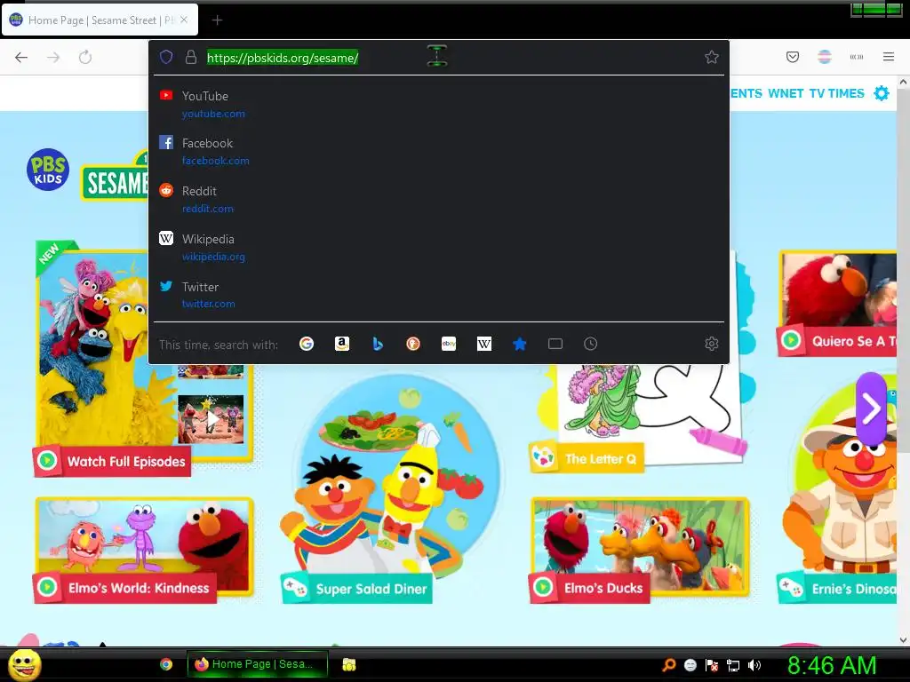
Task: Click the purple next arrow carousel button
Action: coord(871,408)
